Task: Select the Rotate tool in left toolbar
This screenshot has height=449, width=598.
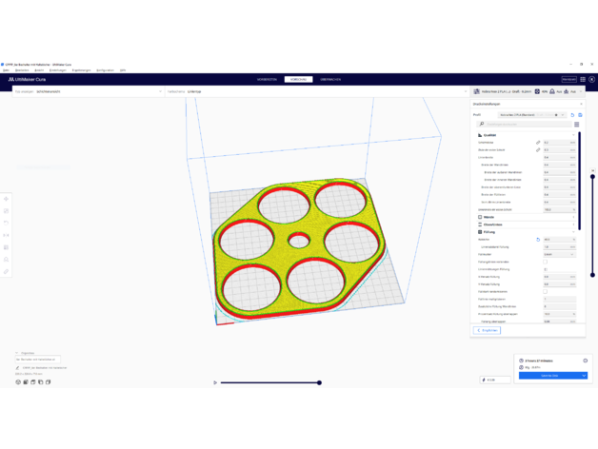Action: coord(7,224)
